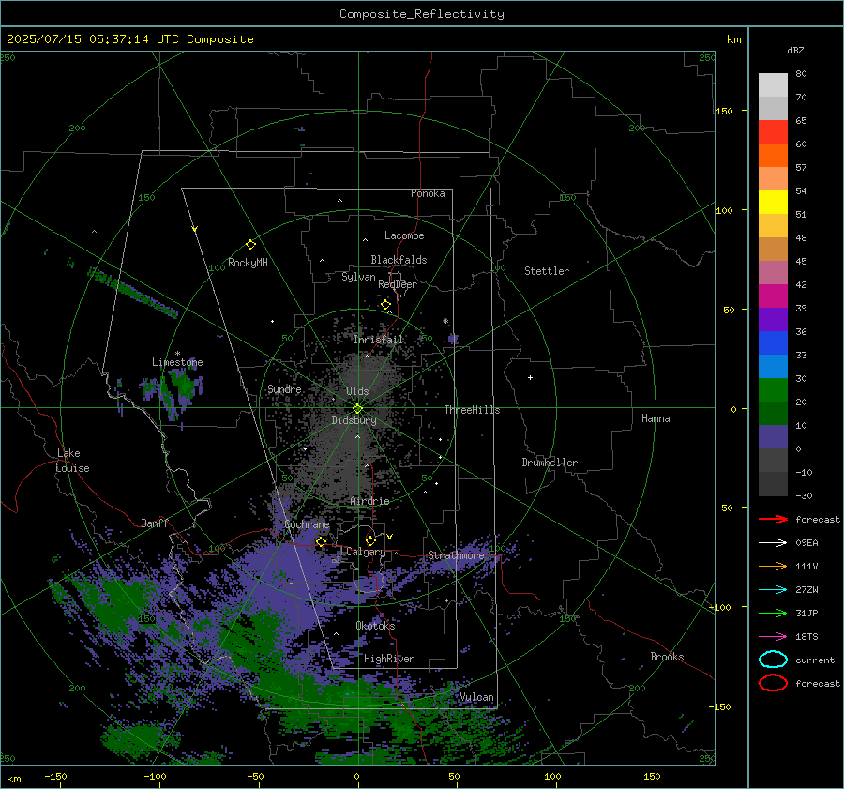Image resolution: width=844 pixels, height=789 pixels.
Task: Click the Composite_Reflectivity title
Action: (422, 14)
